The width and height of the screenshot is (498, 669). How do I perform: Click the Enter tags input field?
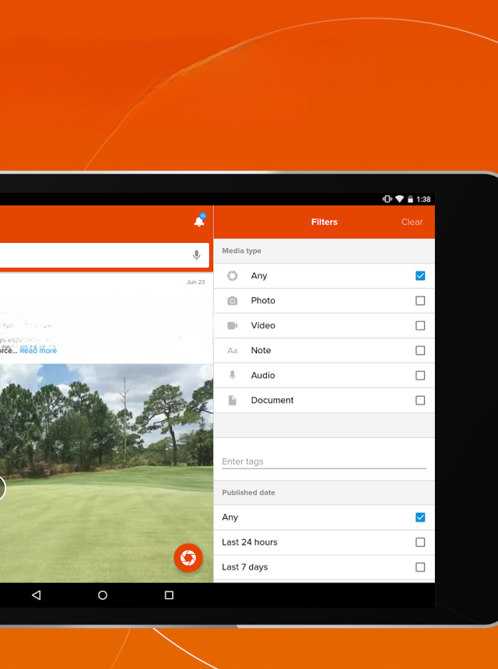pos(324,461)
